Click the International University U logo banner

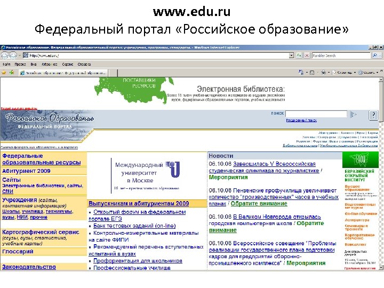pyautogui.click(x=147, y=175)
